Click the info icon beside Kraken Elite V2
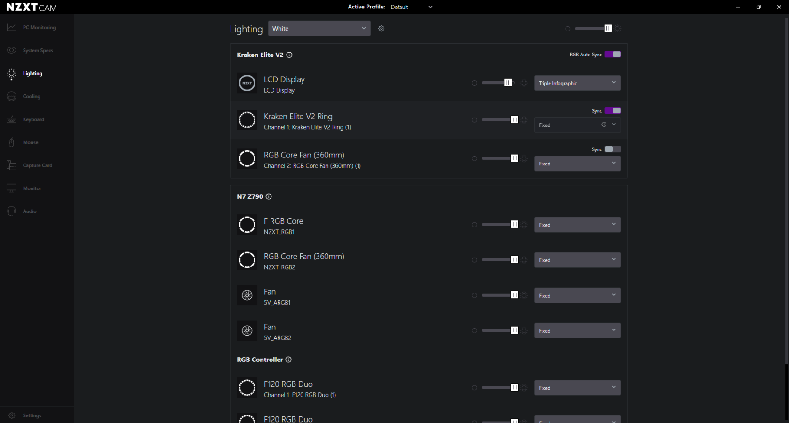This screenshot has height=423, width=789. click(289, 55)
